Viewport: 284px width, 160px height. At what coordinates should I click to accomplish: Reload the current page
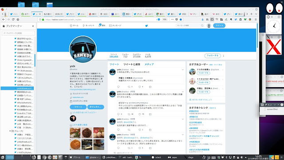click(13, 20)
